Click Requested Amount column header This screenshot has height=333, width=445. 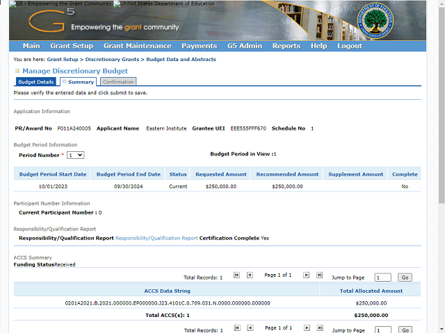[x=221, y=174]
